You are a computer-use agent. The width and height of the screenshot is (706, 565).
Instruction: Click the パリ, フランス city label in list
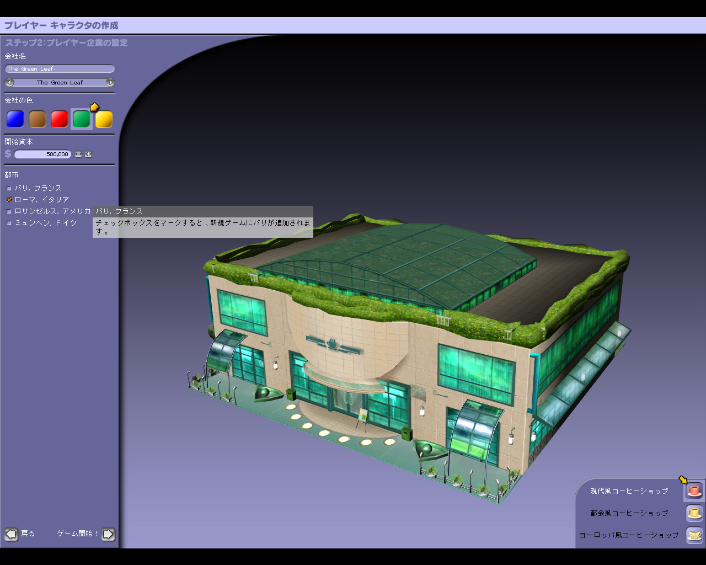pos(38,188)
